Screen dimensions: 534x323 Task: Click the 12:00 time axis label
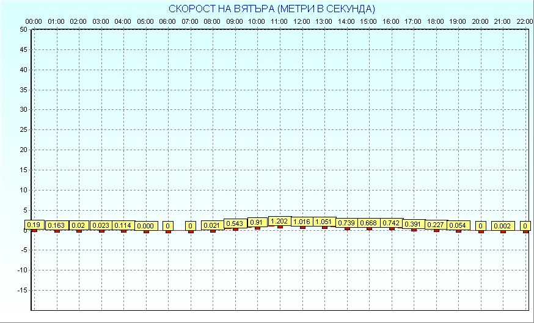pos(301,21)
